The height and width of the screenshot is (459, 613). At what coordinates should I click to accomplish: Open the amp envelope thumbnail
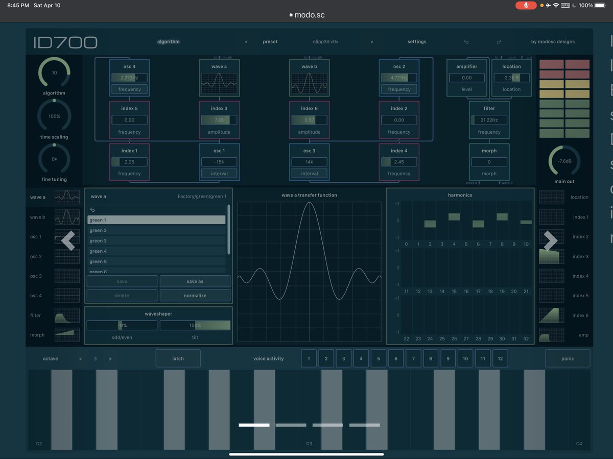pyautogui.click(x=552, y=335)
